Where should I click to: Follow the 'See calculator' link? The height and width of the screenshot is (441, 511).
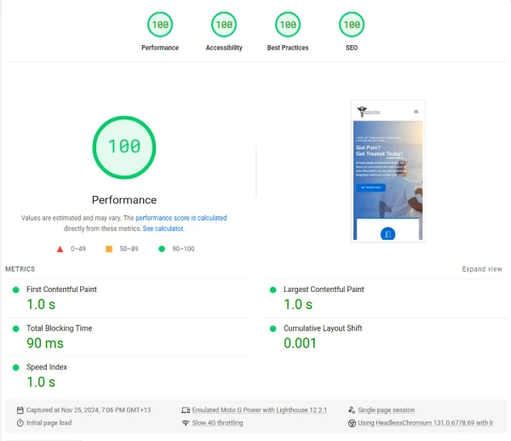click(x=163, y=229)
